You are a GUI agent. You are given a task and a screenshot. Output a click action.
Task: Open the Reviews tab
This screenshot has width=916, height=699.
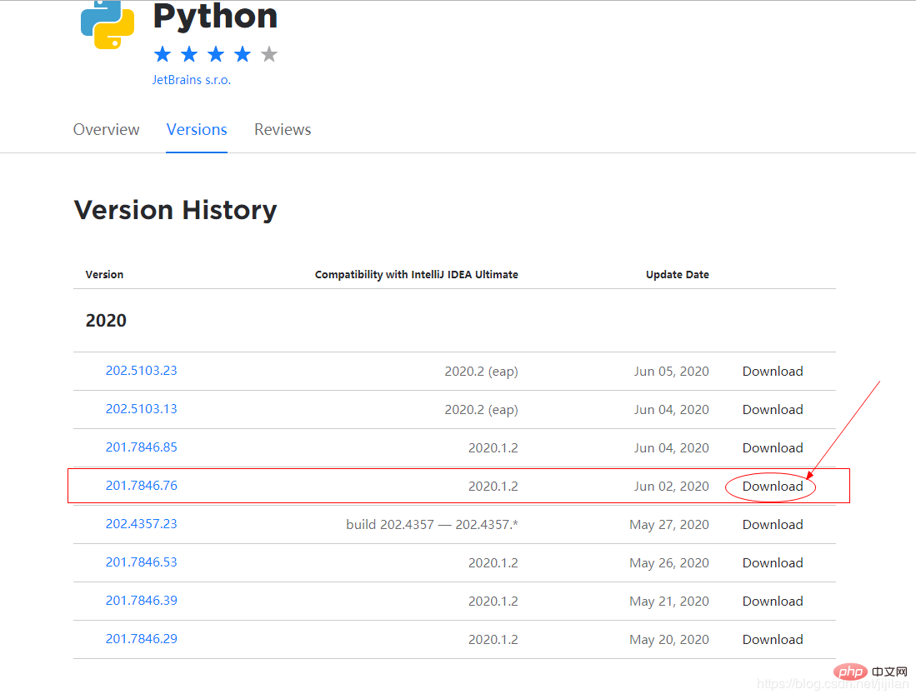(283, 129)
